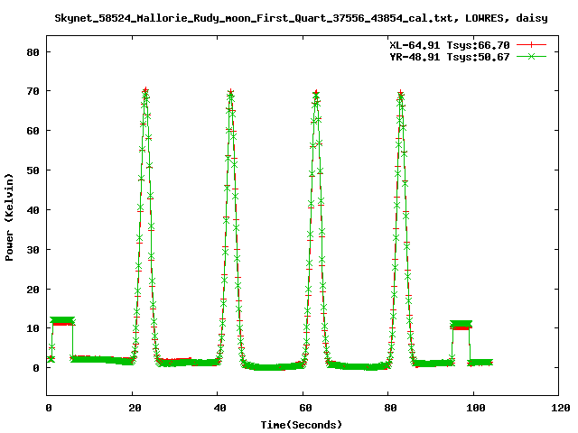Click the Power (Kelvin) y-axis label
Image resolution: width=578 pixels, height=433 pixels.
pyautogui.click(x=9, y=217)
